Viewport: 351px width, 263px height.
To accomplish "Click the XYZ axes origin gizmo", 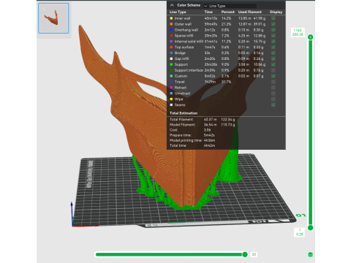I will [x=72, y=226].
